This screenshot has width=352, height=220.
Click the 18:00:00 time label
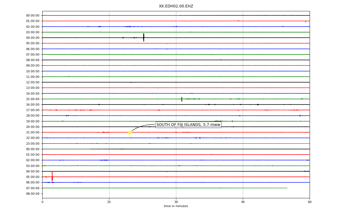33,116
